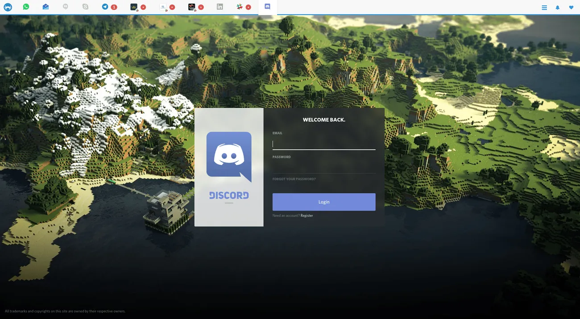Image resolution: width=580 pixels, height=319 pixels.
Task: Open the Telegram tab with 1 unread
Action: pos(105,7)
